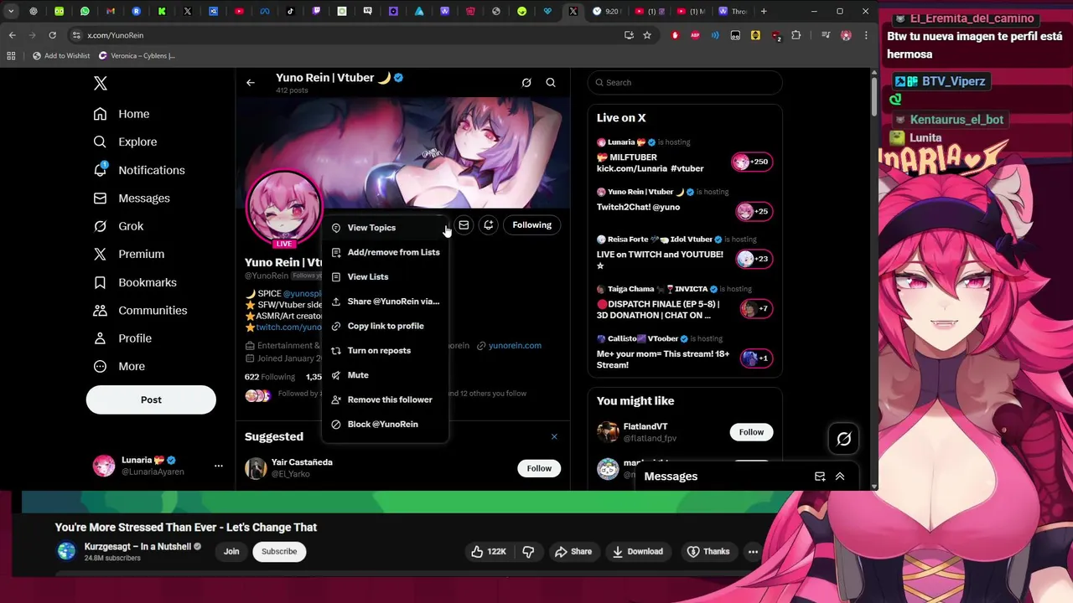Click Grok icon in profile header
Screen dimensions: 1073x603
coord(526,82)
